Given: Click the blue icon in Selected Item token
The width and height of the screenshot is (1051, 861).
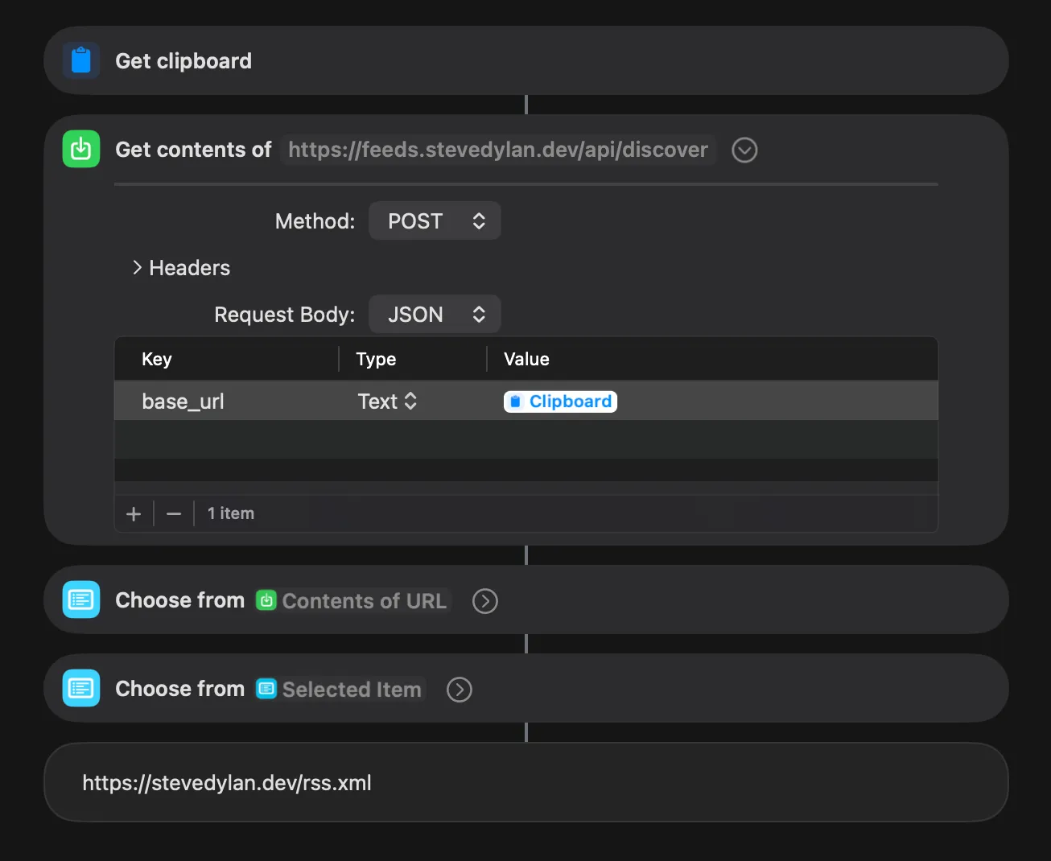Looking at the screenshot, I should point(266,689).
